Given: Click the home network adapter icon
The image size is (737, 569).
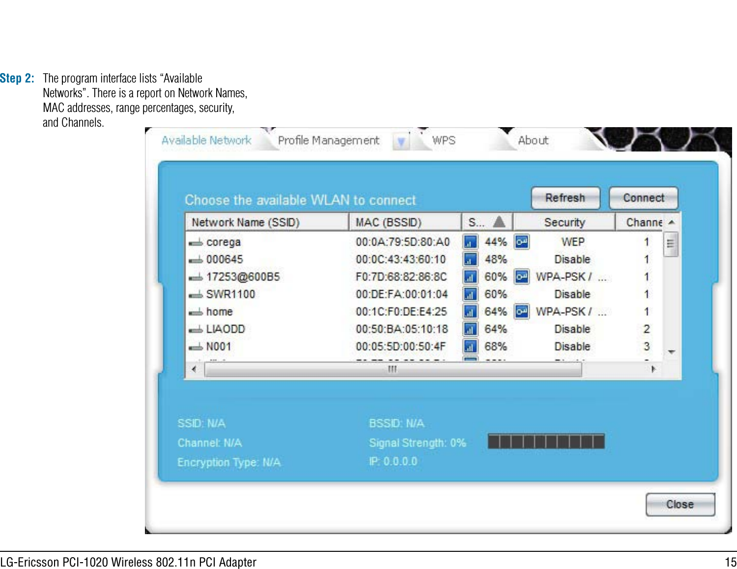Looking at the screenshot, I should (x=196, y=312).
